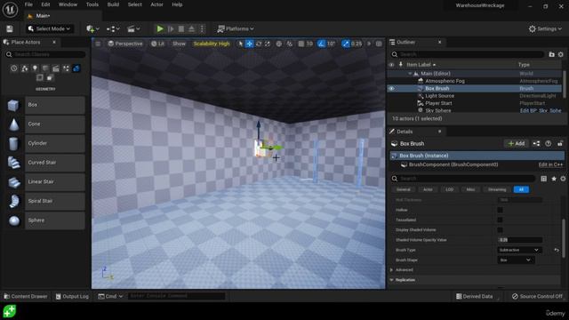Open the Select Mode dropdown

50,28
